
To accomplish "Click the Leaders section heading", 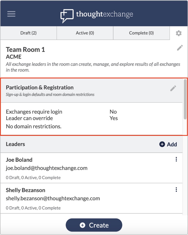I will (15, 144).
